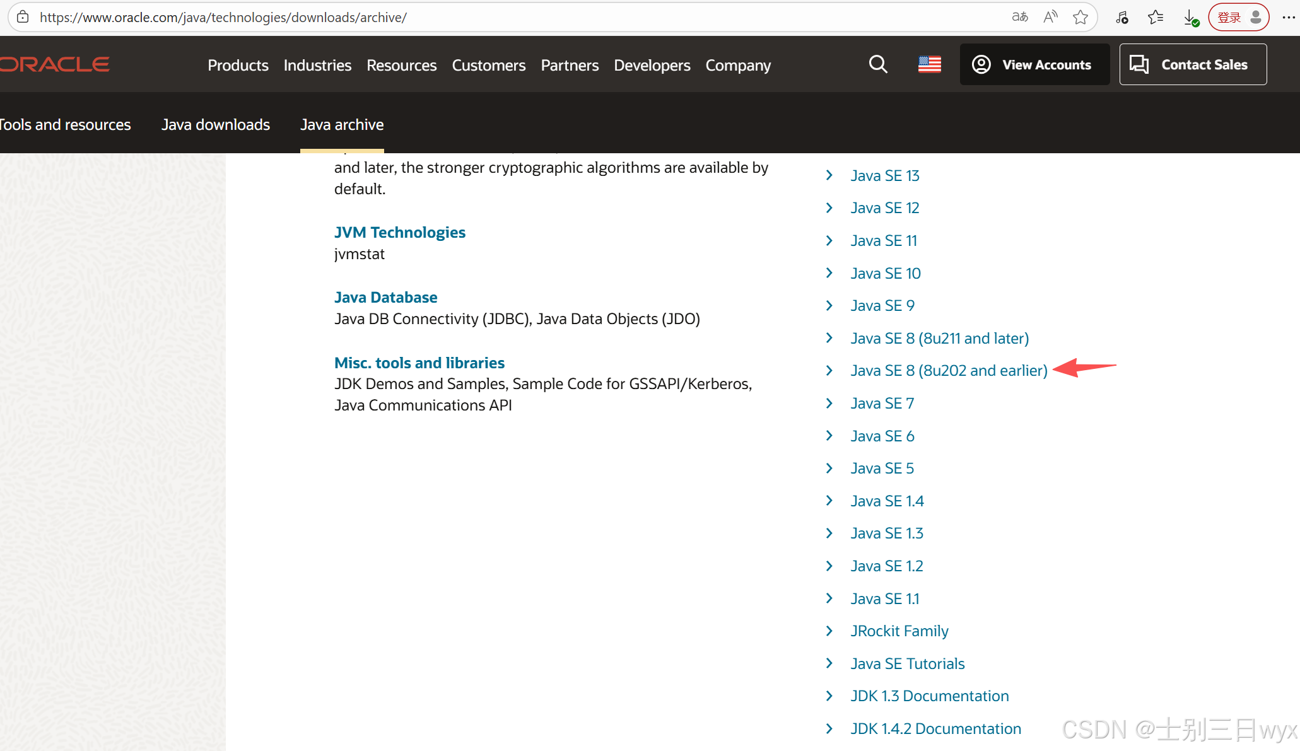Click the Oracle site search magnifier icon
Image resolution: width=1300 pixels, height=751 pixels.
point(878,64)
